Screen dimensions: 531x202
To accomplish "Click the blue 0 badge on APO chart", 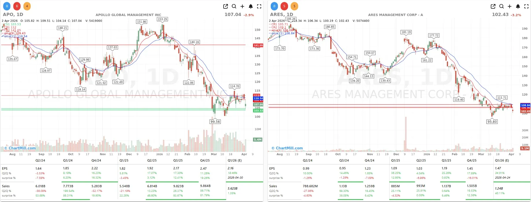I will click(x=7, y=6).
